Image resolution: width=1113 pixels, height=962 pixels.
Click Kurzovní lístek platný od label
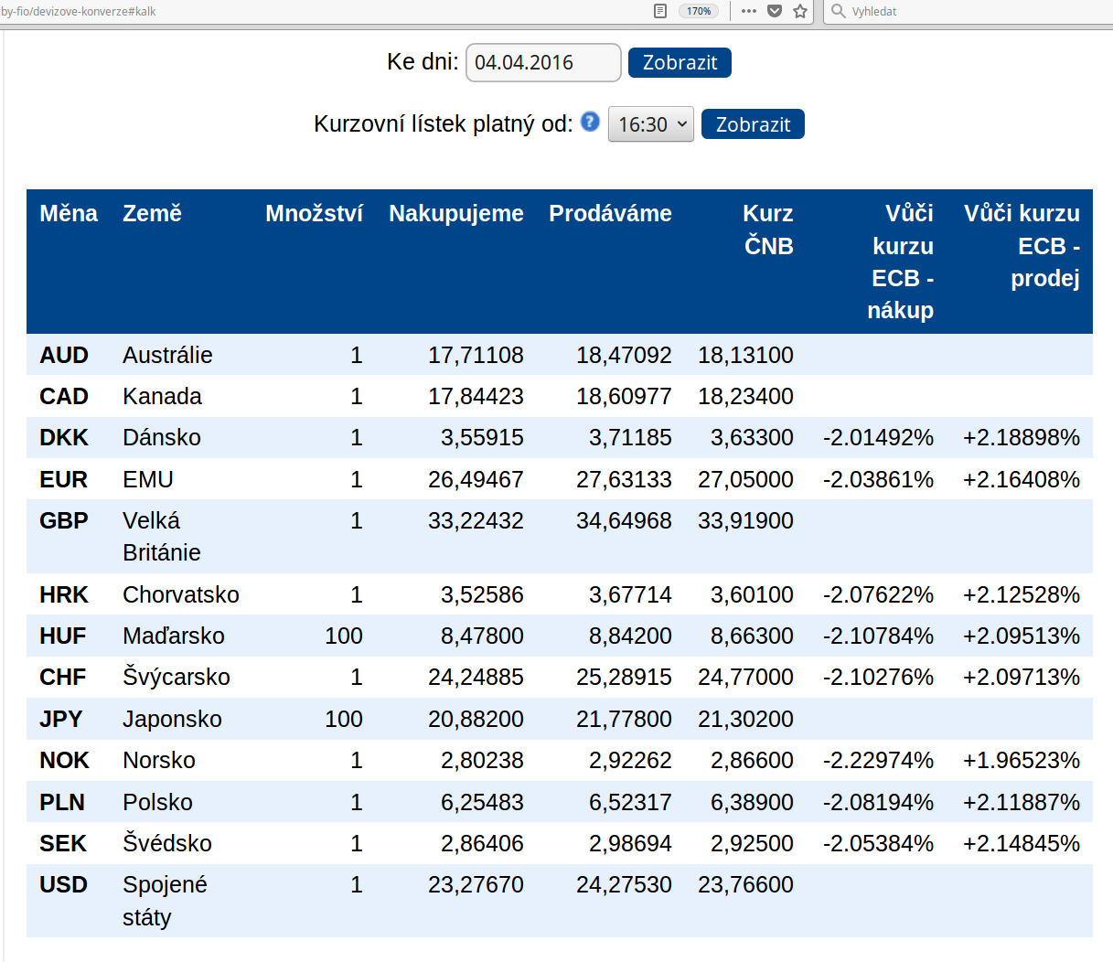tap(444, 123)
